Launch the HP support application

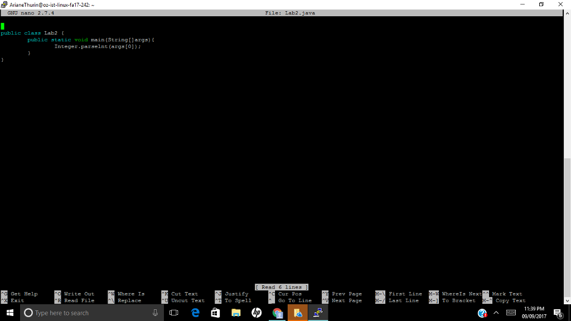[x=257, y=313]
